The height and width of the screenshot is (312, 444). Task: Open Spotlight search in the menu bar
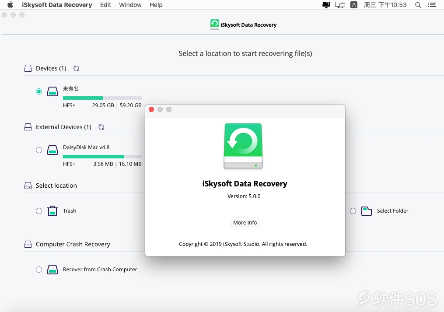[x=418, y=5]
